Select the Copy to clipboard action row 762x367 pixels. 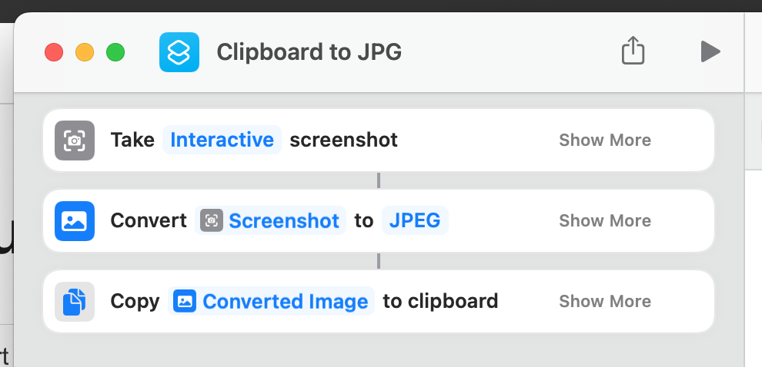tap(523, 301)
